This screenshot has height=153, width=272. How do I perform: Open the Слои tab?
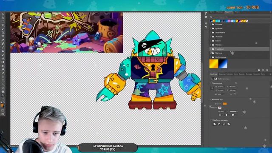tap(236, 74)
